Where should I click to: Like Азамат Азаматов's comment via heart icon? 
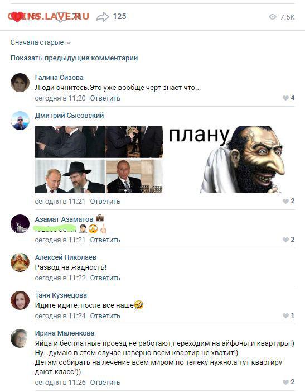tap(285, 240)
